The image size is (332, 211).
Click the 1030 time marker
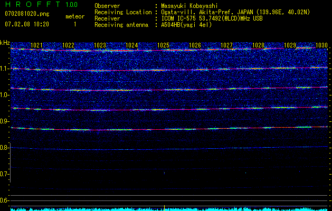[321, 46]
